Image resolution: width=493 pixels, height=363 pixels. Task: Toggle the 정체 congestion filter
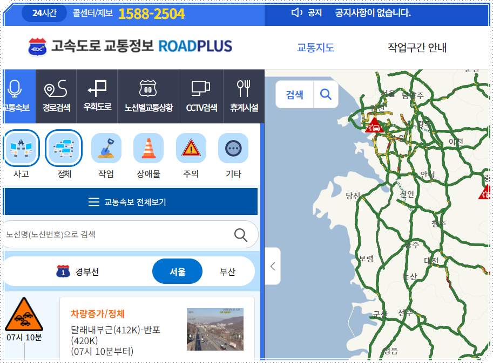64,149
